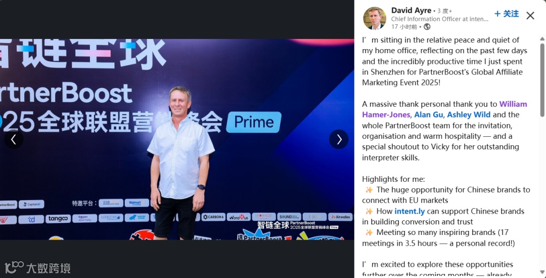The width and height of the screenshot is (546, 278).
Task: Open David Ayre's profile picture
Action: (374, 18)
